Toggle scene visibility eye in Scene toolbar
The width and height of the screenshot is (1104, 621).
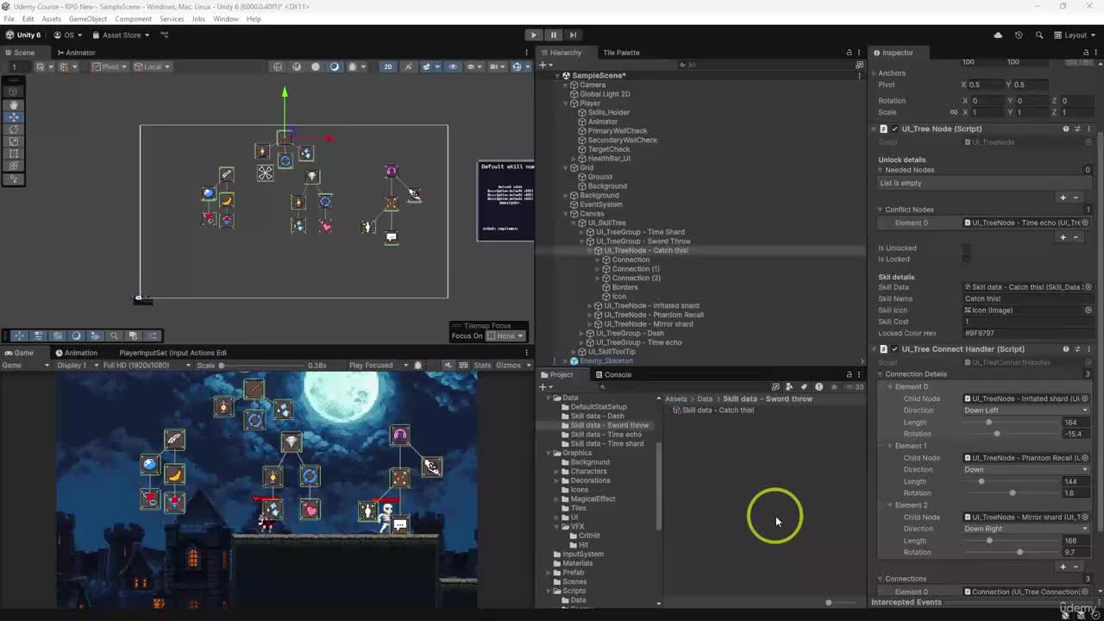point(453,66)
